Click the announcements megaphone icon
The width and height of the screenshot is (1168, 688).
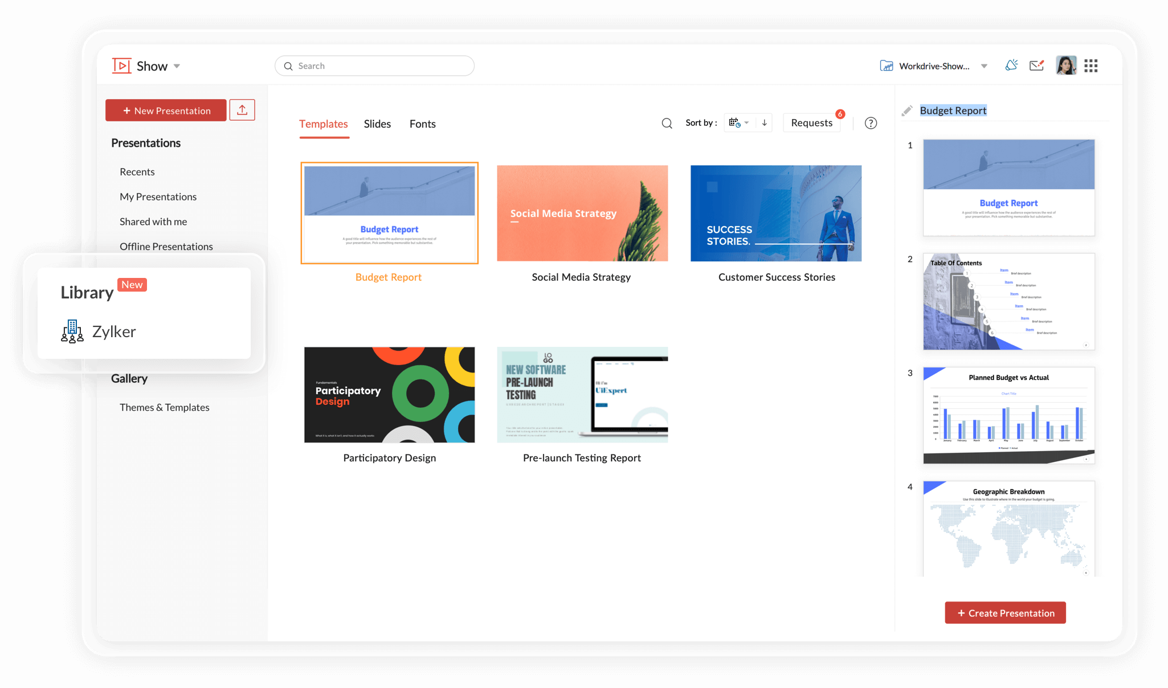pyautogui.click(x=1011, y=65)
